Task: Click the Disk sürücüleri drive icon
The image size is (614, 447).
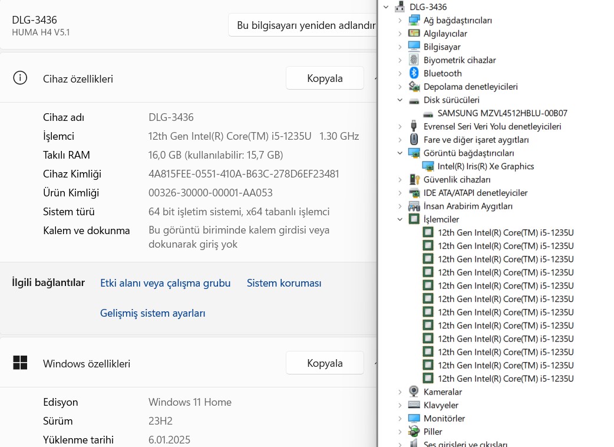Action: coord(414,101)
